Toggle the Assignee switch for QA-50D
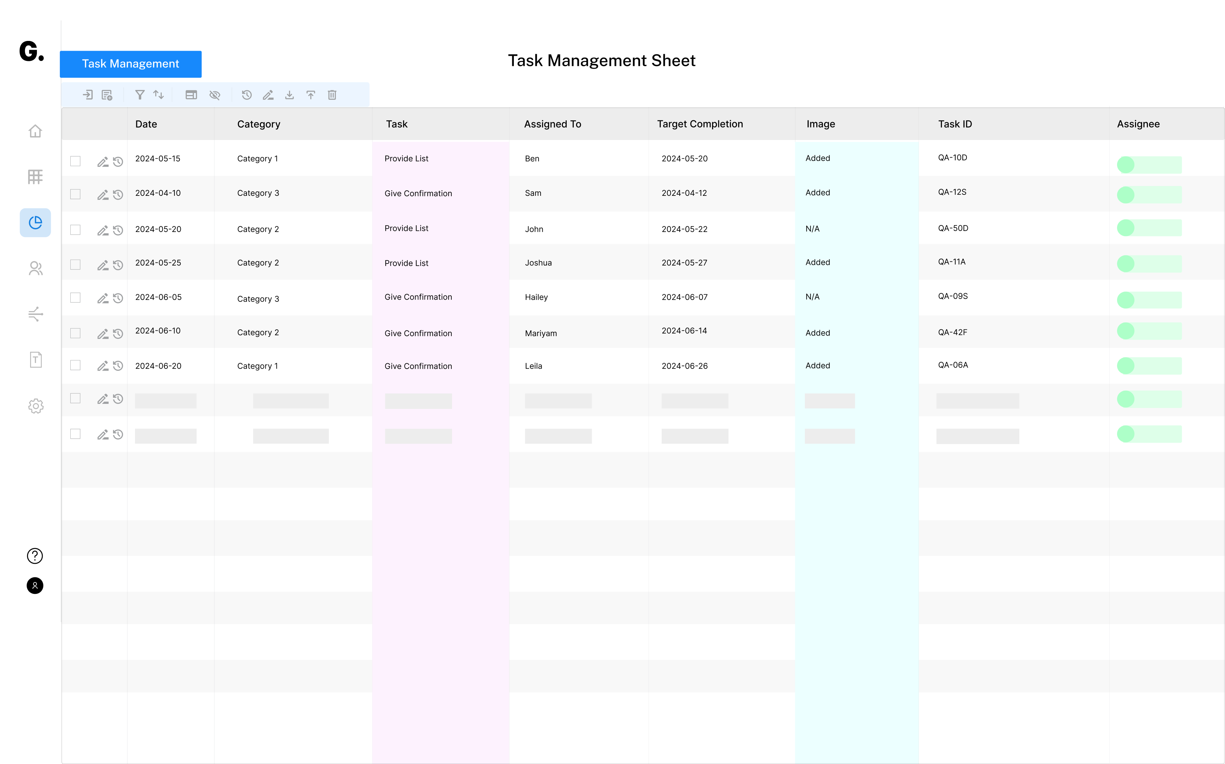1225x764 pixels. click(1149, 228)
